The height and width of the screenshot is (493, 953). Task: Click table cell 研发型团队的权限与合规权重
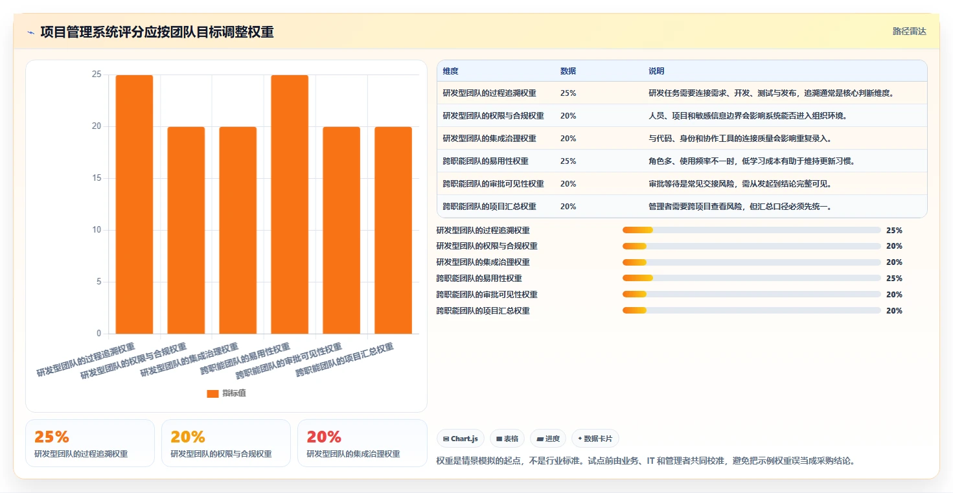tap(493, 116)
